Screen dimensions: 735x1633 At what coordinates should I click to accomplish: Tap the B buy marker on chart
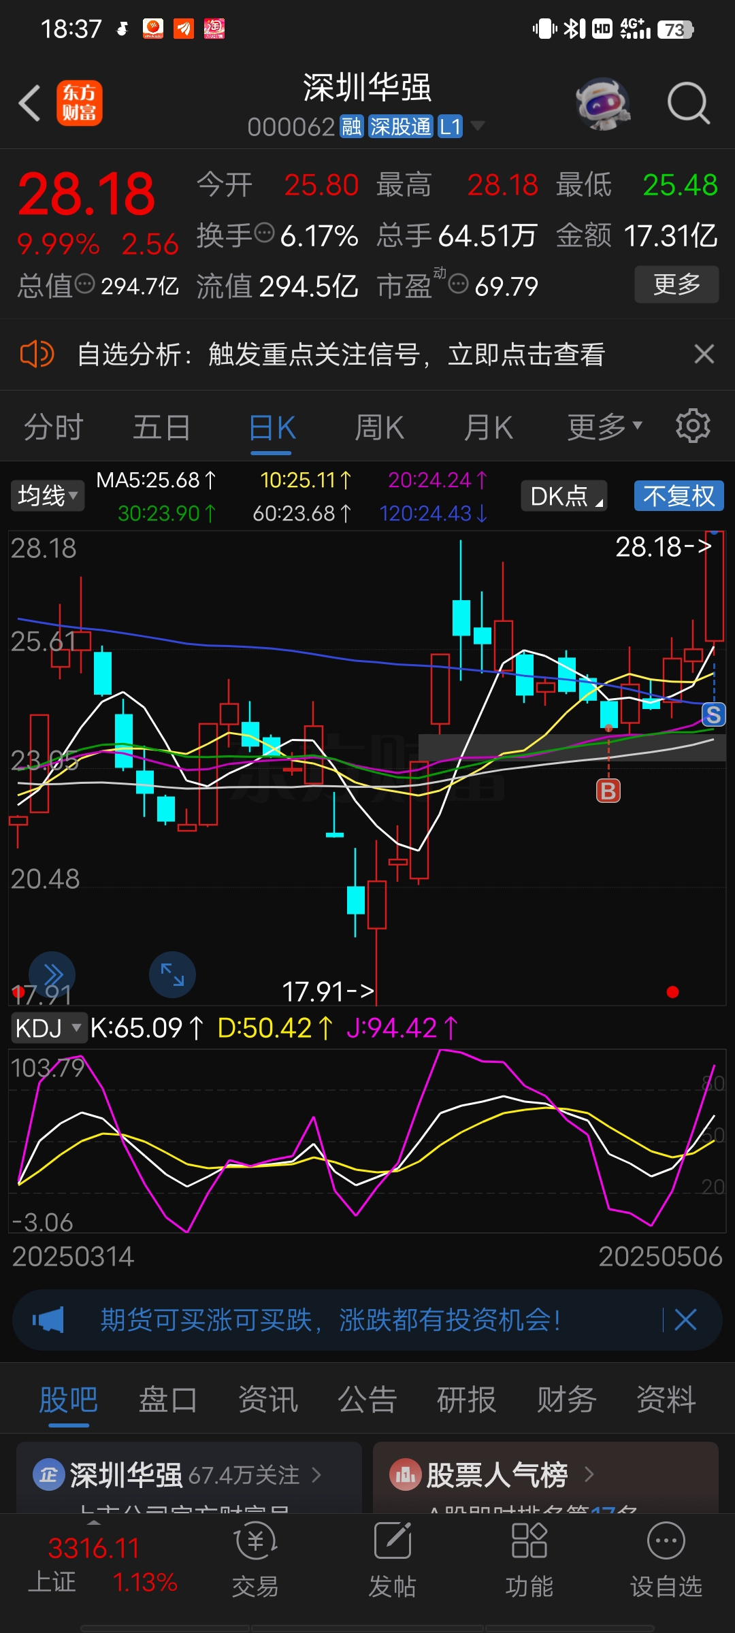608,791
